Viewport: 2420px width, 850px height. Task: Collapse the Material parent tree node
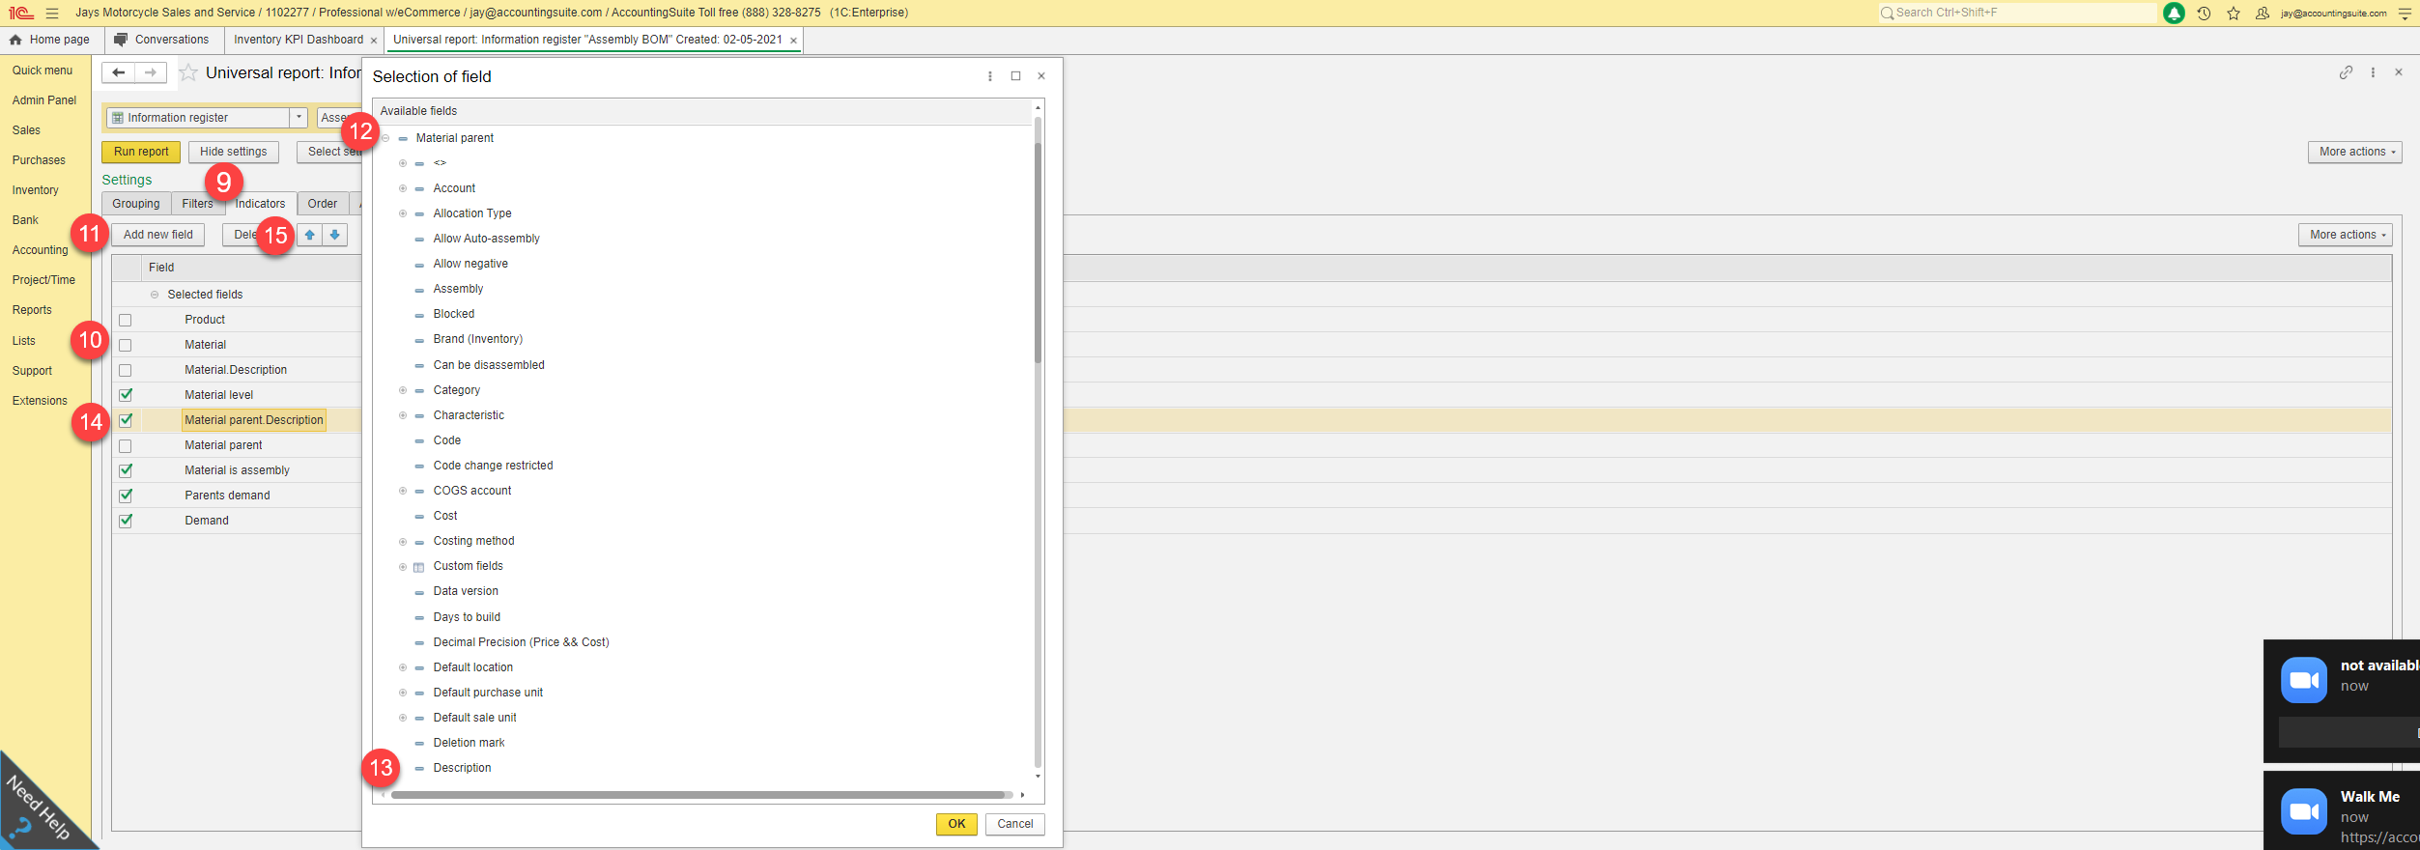click(385, 138)
